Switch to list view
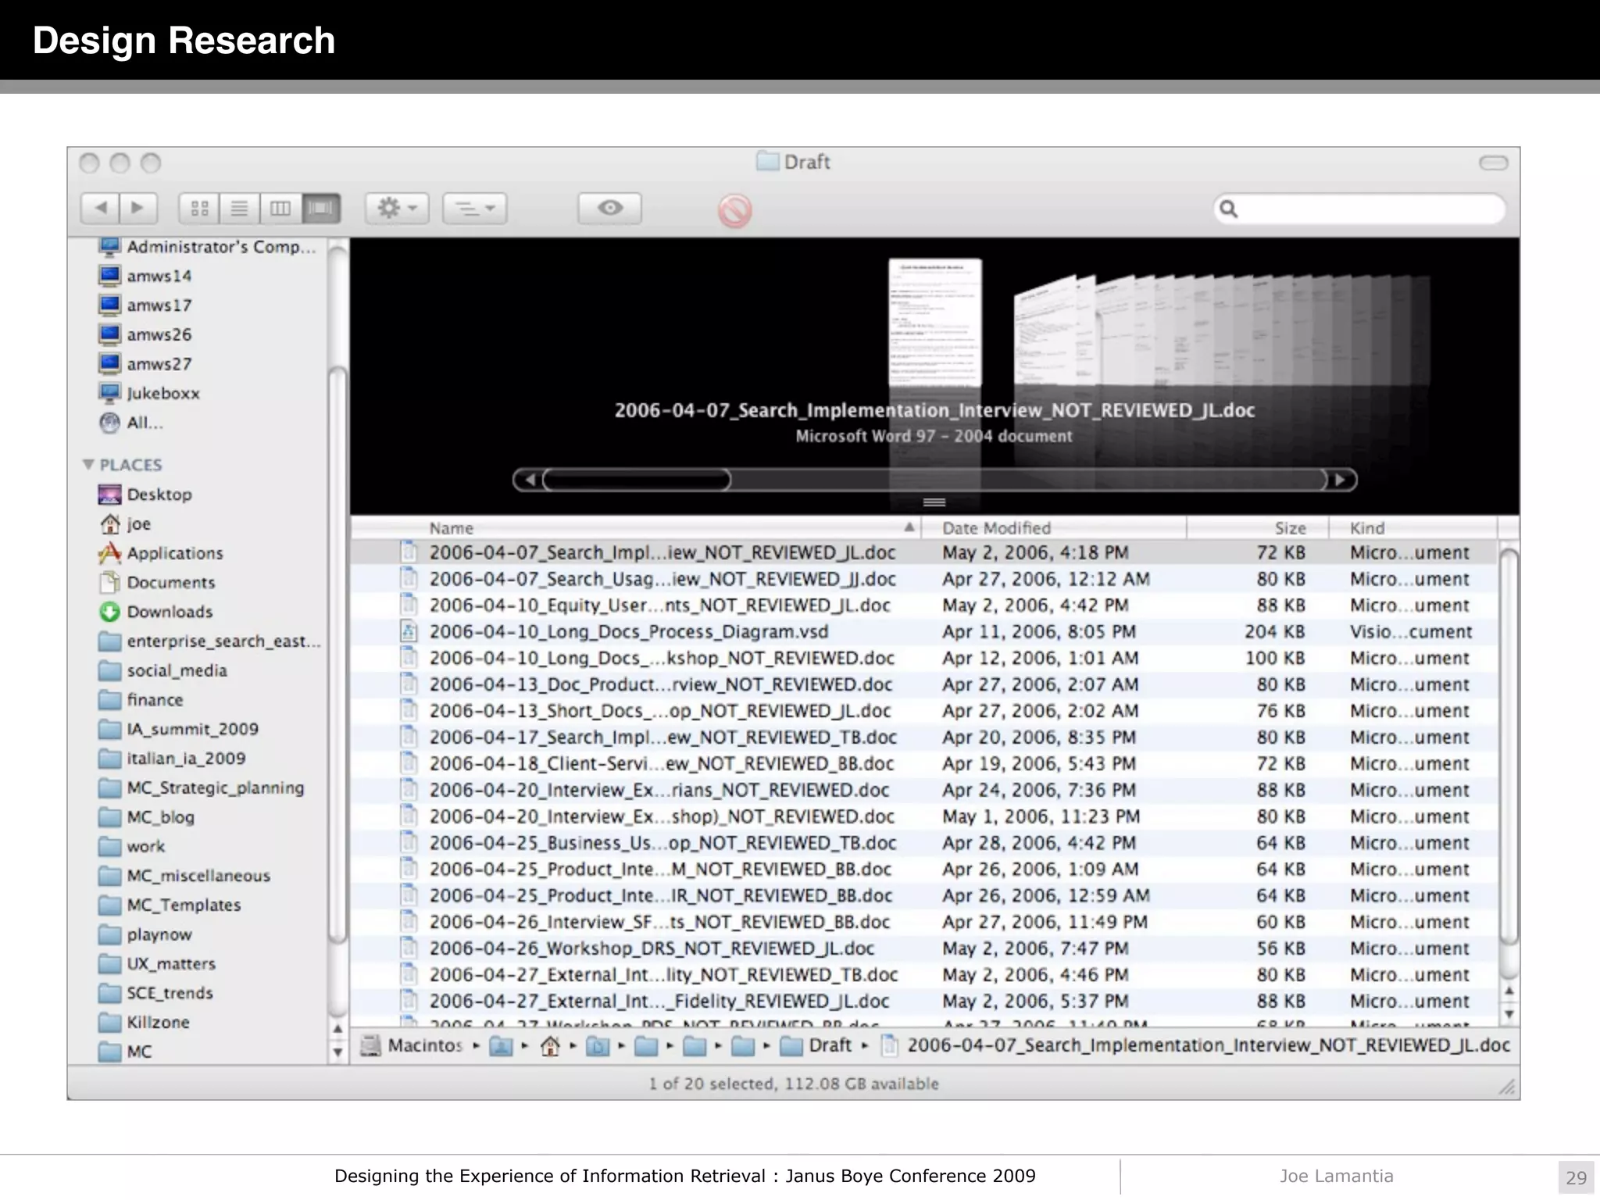The width and height of the screenshot is (1600, 1200). (x=240, y=209)
